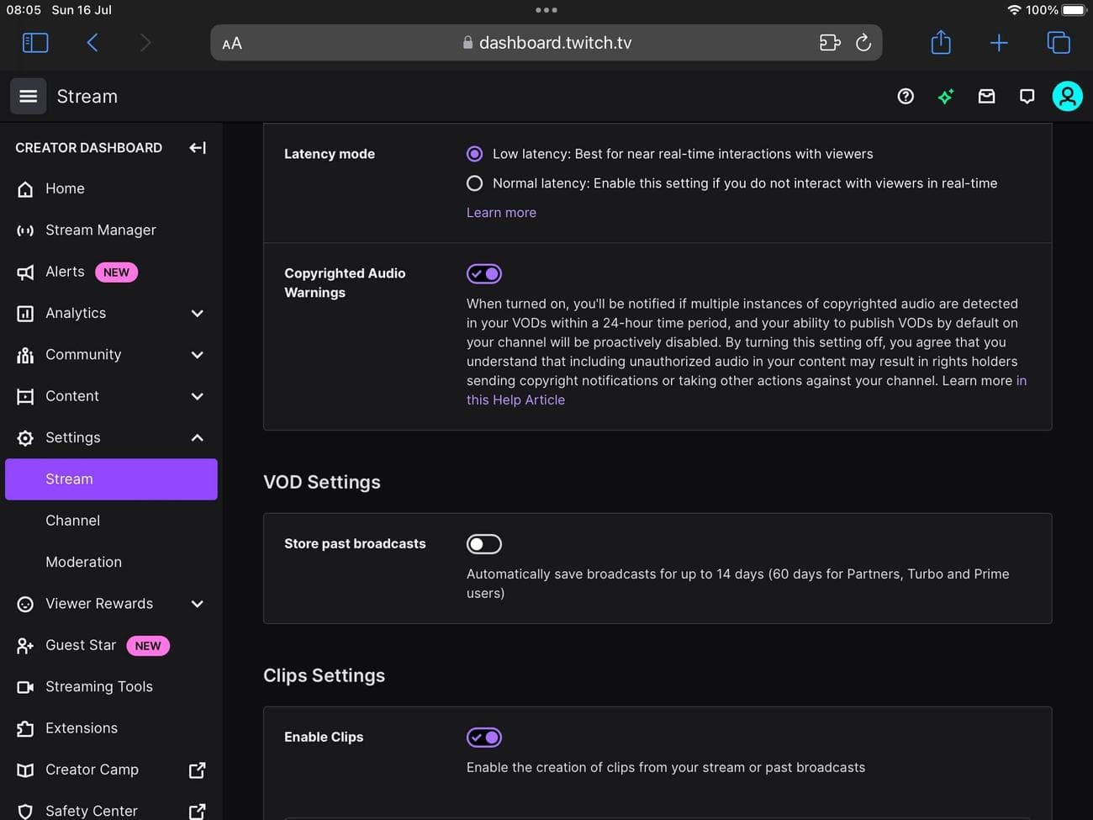The image size is (1093, 820).
Task: Reload the page in Safari
Action: pyautogui.click(x=863, y=43)
